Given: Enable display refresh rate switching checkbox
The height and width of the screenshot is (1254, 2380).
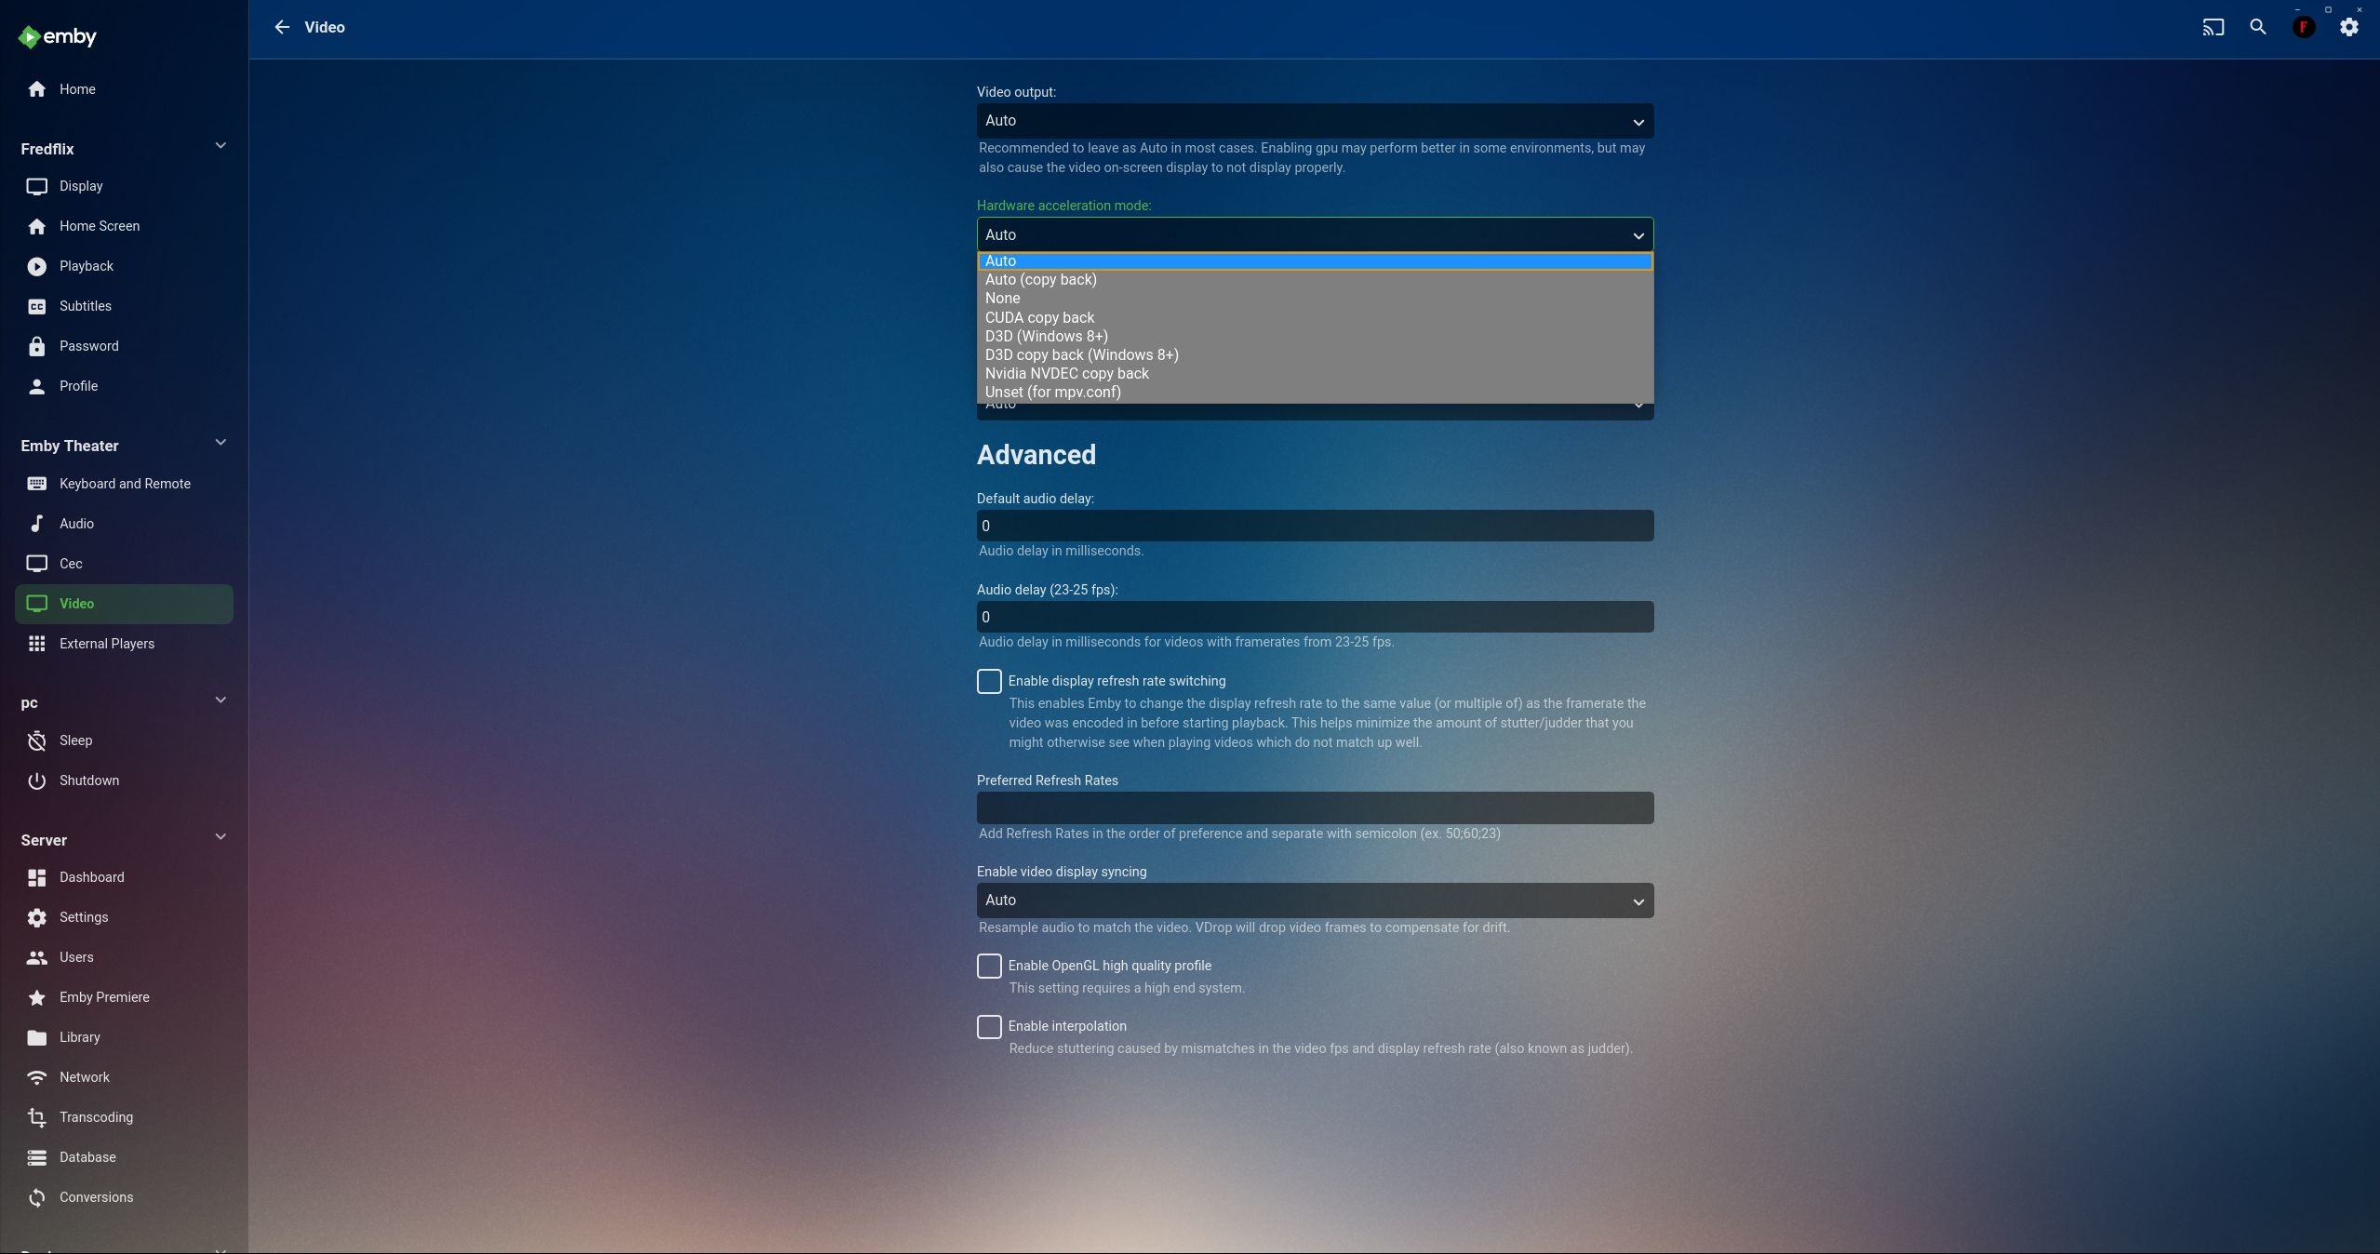Looking at the screenshot, I should click(989, 681).
